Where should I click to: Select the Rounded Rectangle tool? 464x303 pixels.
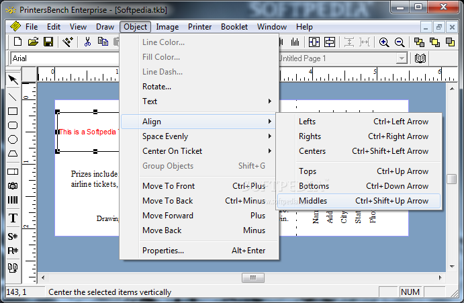point(13,125)
